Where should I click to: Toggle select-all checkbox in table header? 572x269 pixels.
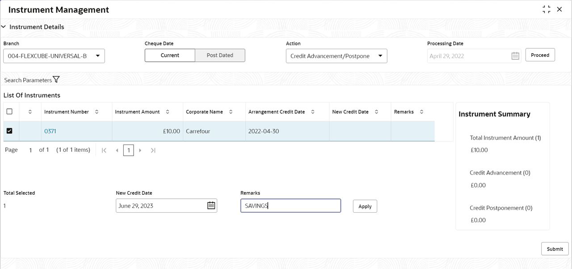pyautogui.click(x=9, y=111)
